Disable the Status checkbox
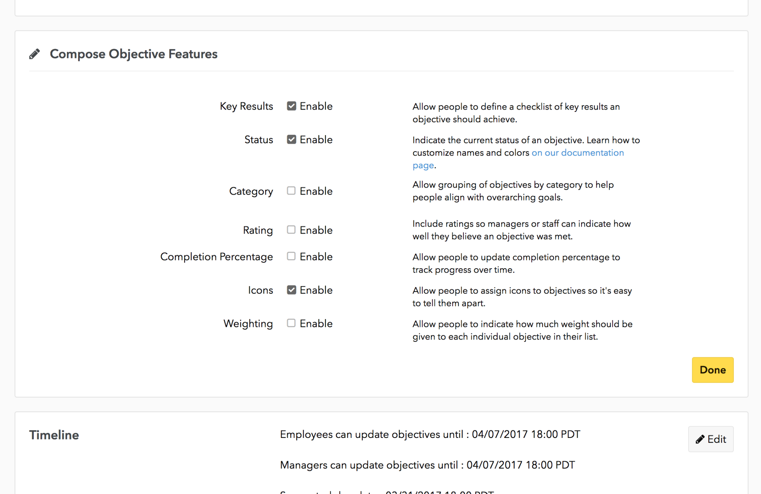The height and width of the screenshot is (494, 761). 291,139
